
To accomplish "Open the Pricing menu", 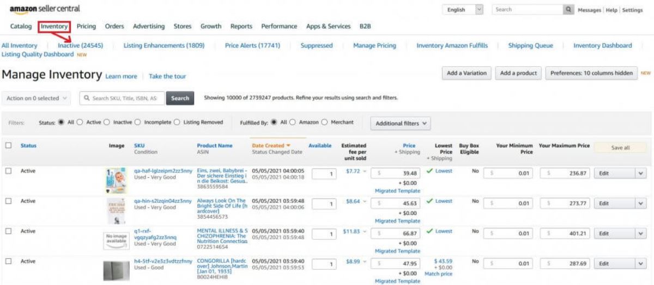I will (x=86, y=26).
